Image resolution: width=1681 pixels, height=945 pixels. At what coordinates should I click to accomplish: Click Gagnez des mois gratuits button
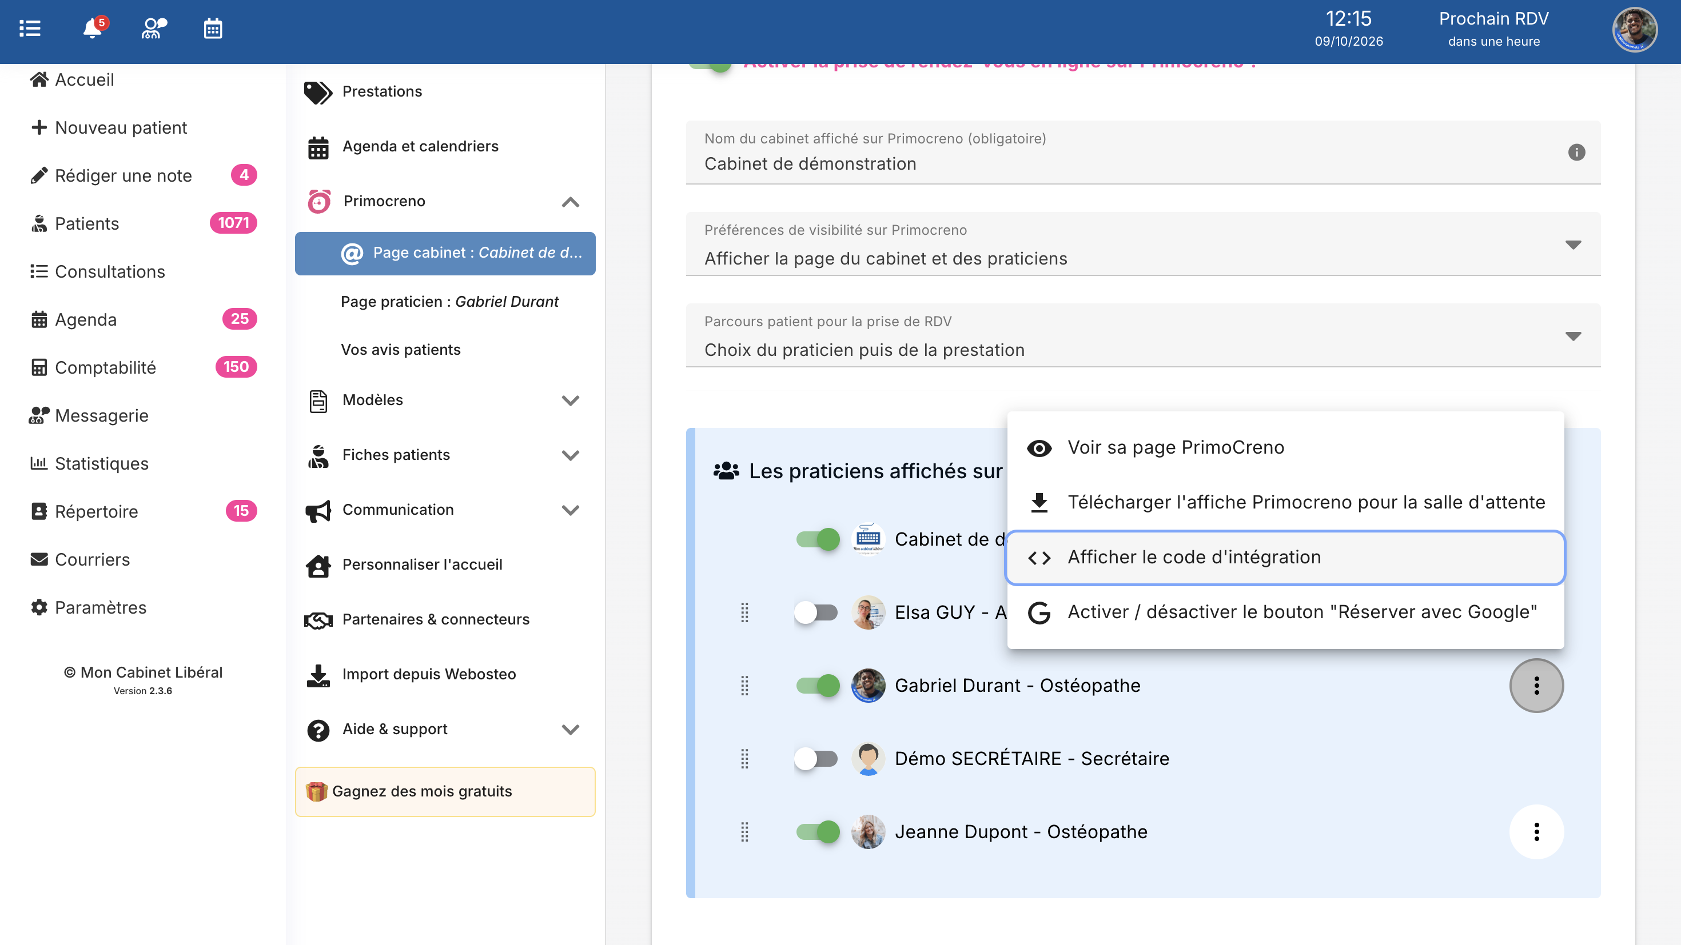tap(445, 792)
